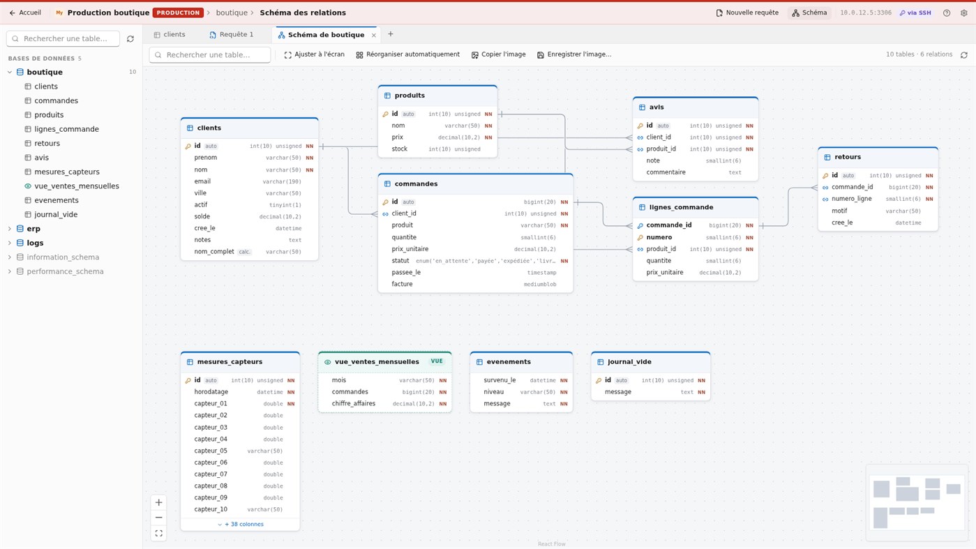Click the minimap overview panel
Screen dimensions: 976x549
pos(917,502)
